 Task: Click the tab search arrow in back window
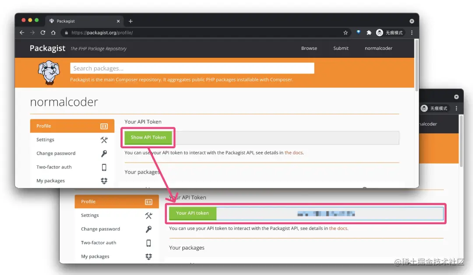point(456,97)
